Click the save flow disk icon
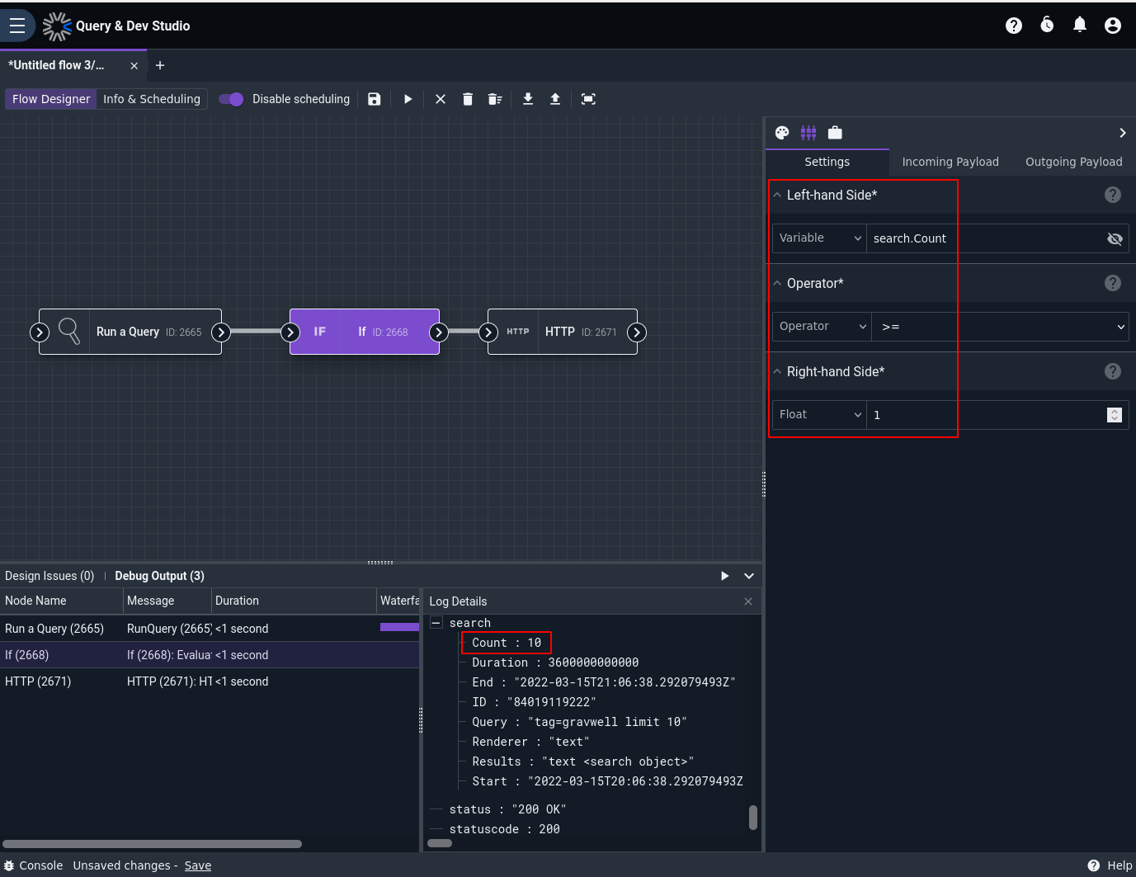Screen dimensions: 1136x877 point(375,99)
